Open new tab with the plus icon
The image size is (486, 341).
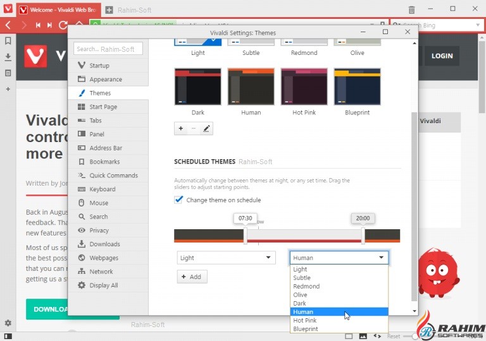point(109,10)
